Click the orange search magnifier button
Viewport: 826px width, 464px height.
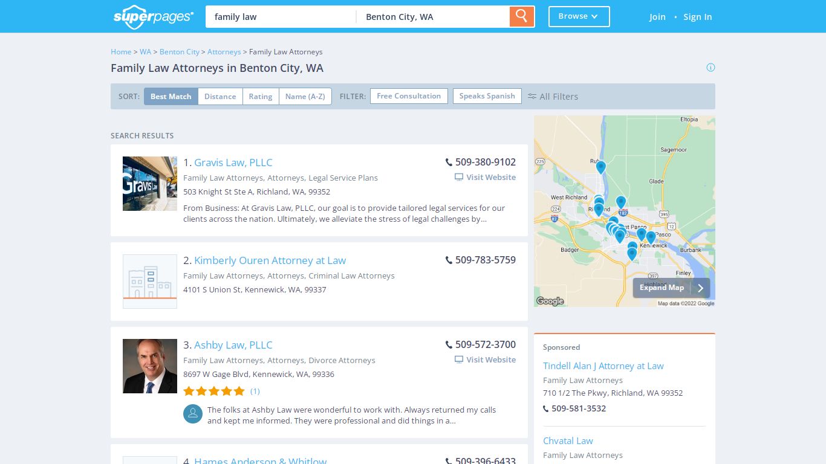click(522, 16)
